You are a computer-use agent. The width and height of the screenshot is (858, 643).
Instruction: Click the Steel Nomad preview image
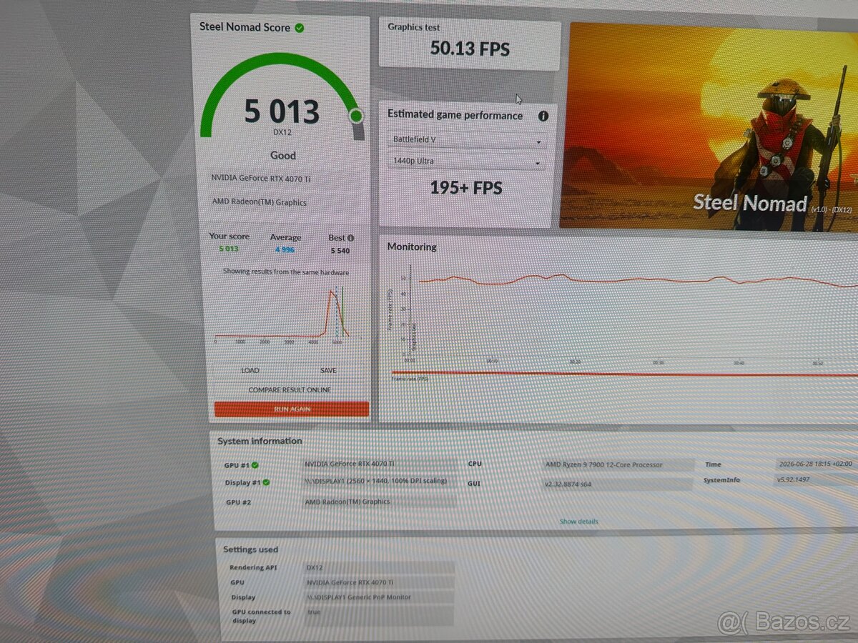708,127
